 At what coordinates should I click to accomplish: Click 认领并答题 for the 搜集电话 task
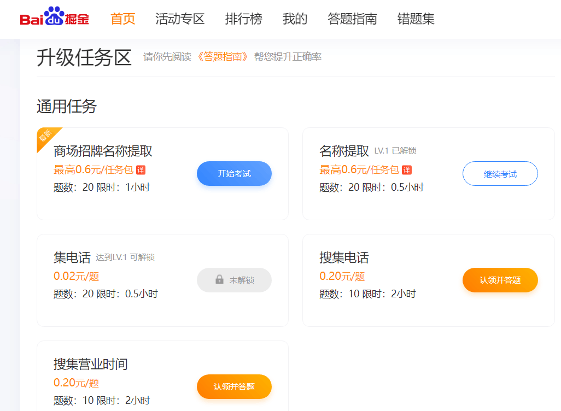pyautogui.click(x=500, y=280)
